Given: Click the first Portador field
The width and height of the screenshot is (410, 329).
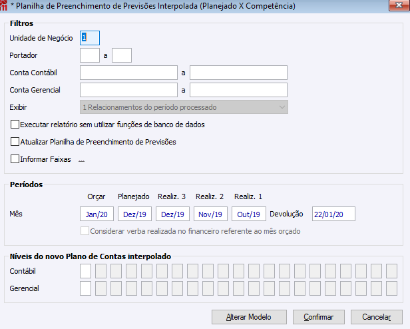Looking at the screenshot, I should (x=90, y=55).
